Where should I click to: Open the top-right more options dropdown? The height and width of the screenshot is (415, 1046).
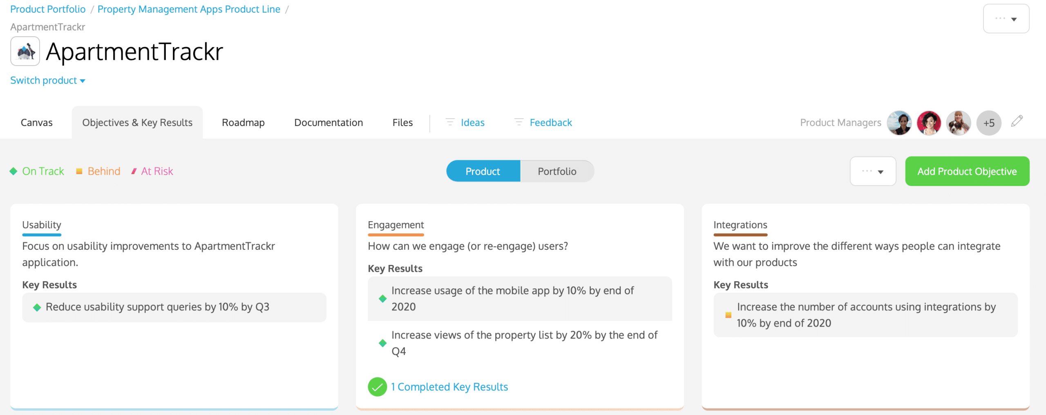[1006, 19]
